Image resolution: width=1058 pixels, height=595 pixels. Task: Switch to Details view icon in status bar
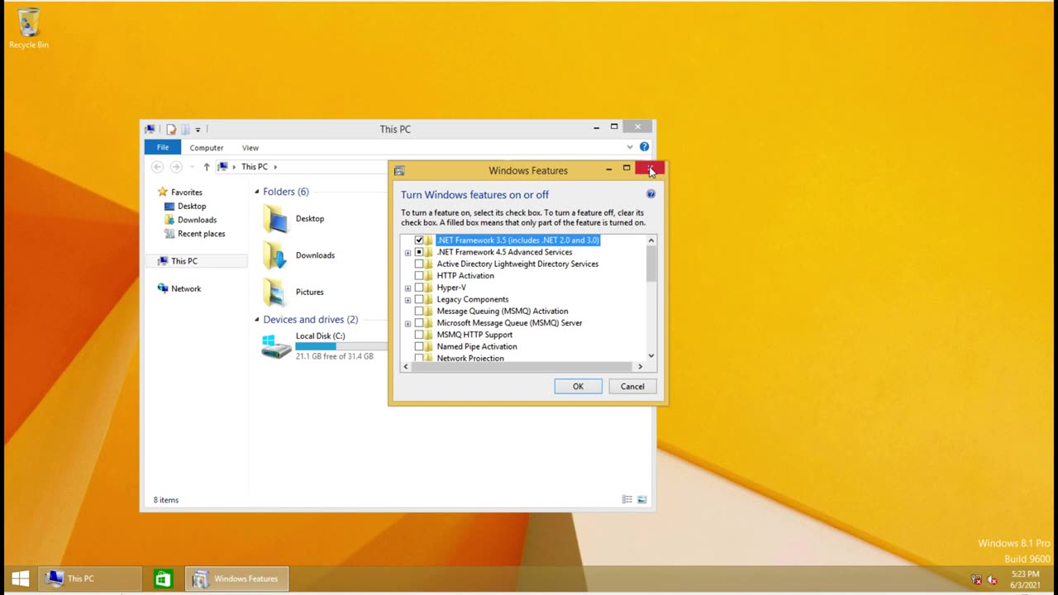tap(627, 500)
